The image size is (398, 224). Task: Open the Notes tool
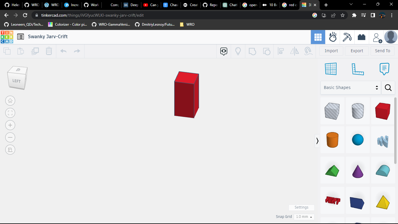384,69
